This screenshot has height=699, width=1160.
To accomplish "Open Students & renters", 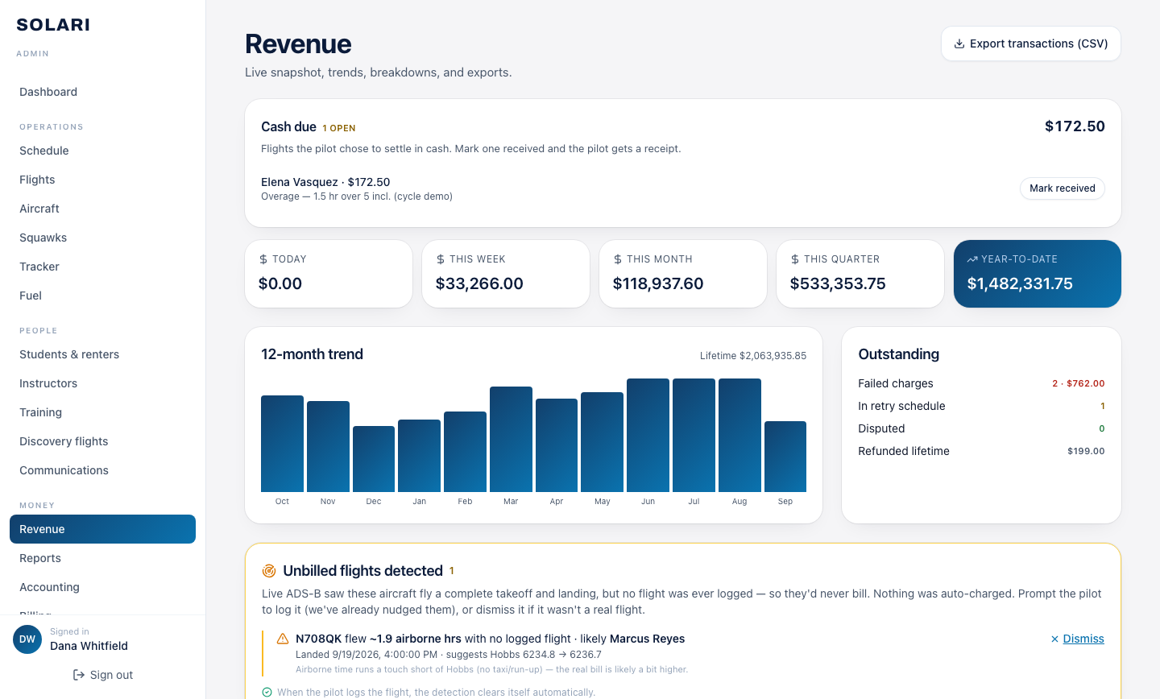I will (102, 354).
